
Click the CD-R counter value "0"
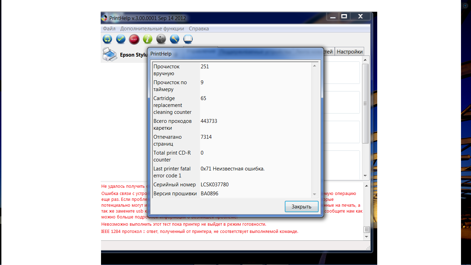pos(202,153)
